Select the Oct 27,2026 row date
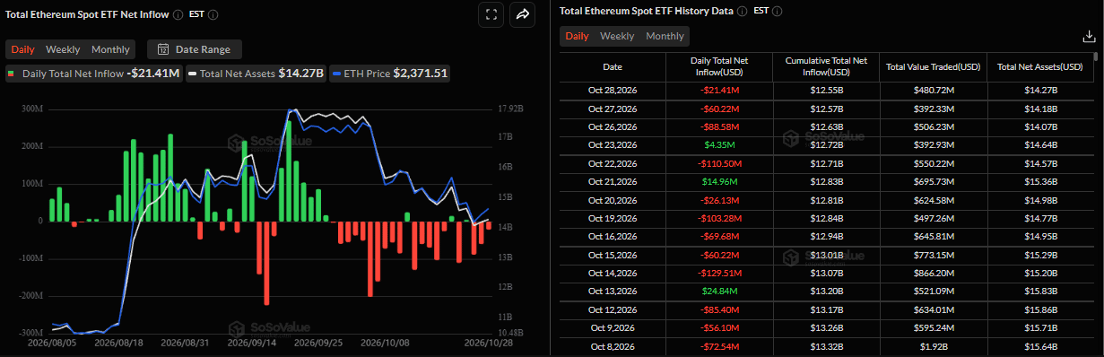Screen dimensions: 1104x357 coord(613,109)
